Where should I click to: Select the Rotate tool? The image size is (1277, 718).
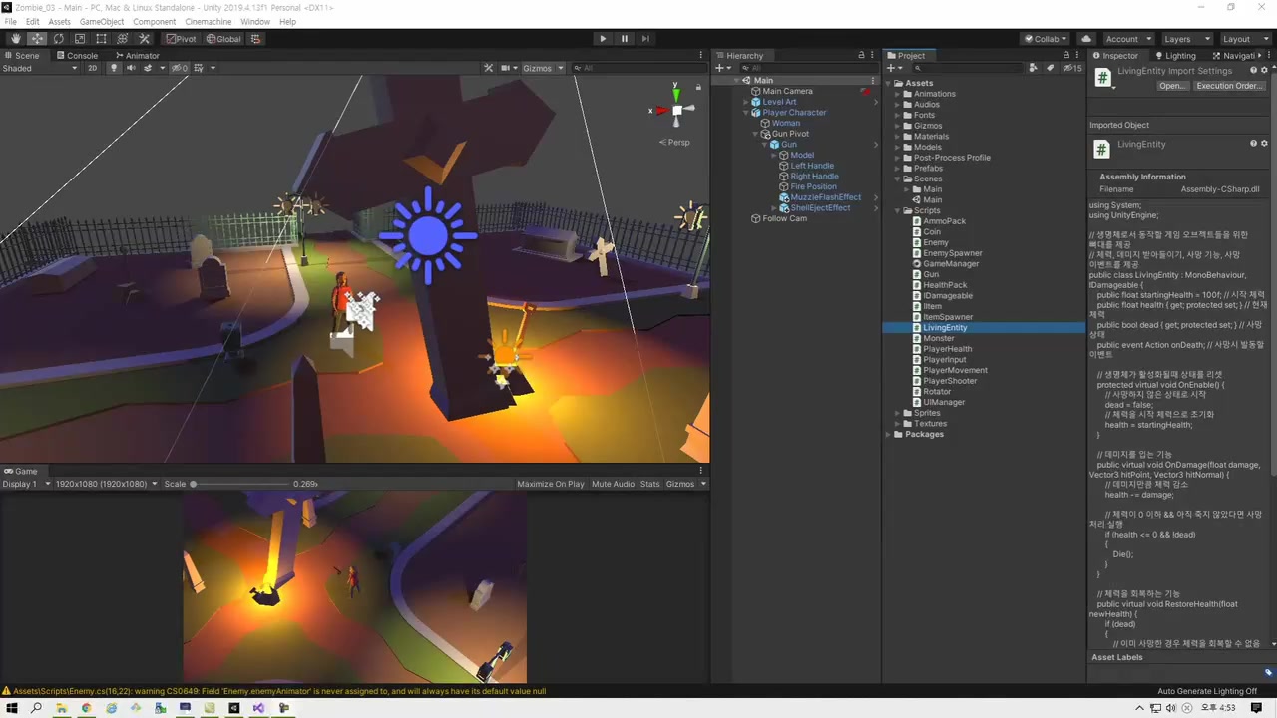[x=58, y=39]
